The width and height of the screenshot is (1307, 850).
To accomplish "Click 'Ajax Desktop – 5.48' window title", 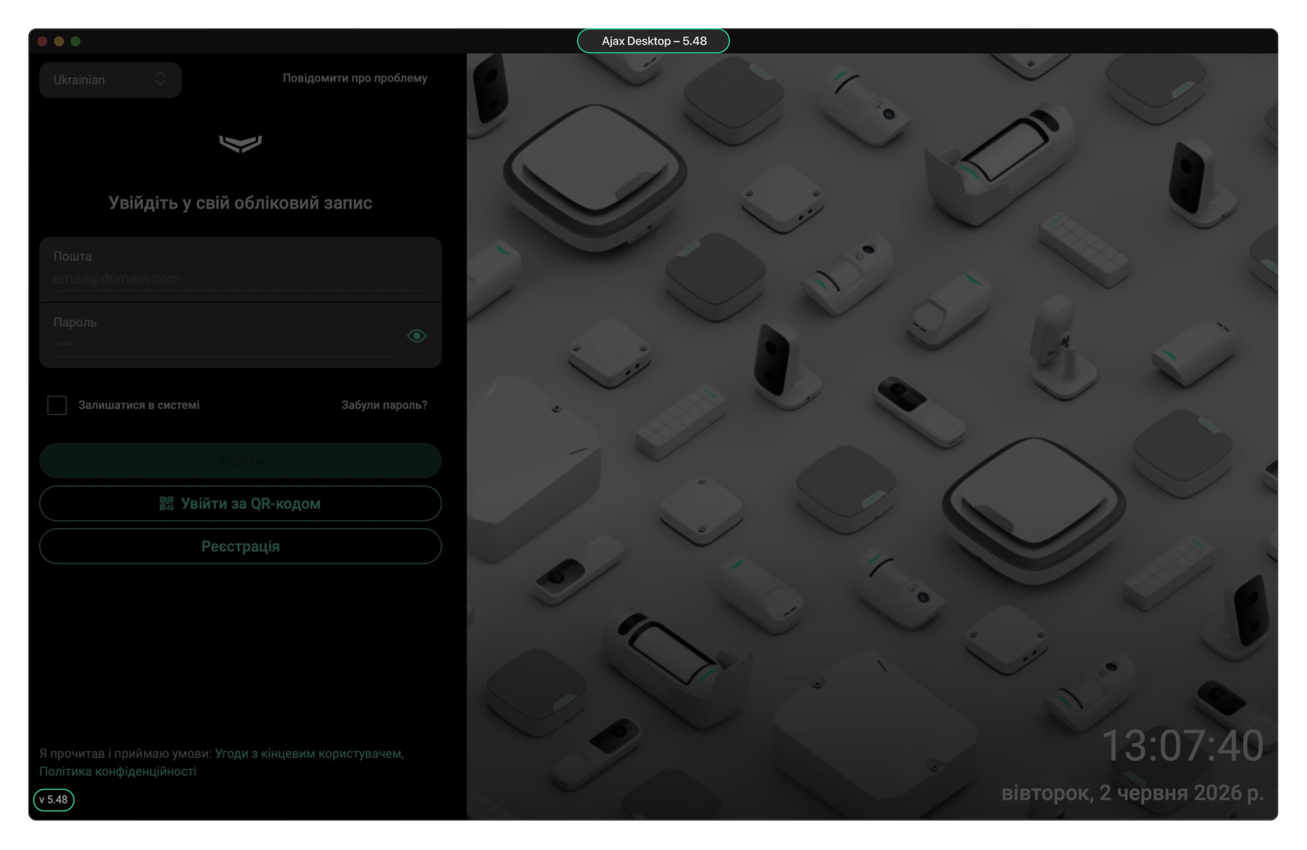I will tap(653, 41).
